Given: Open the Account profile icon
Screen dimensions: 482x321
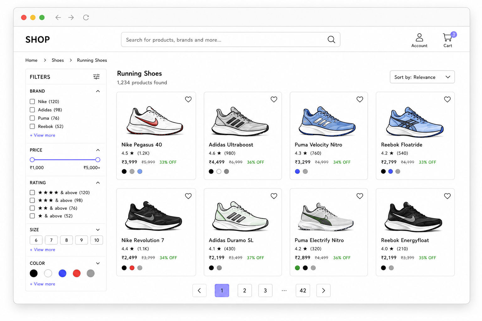Looking at the screenshot, I should (x=419, y=37).
